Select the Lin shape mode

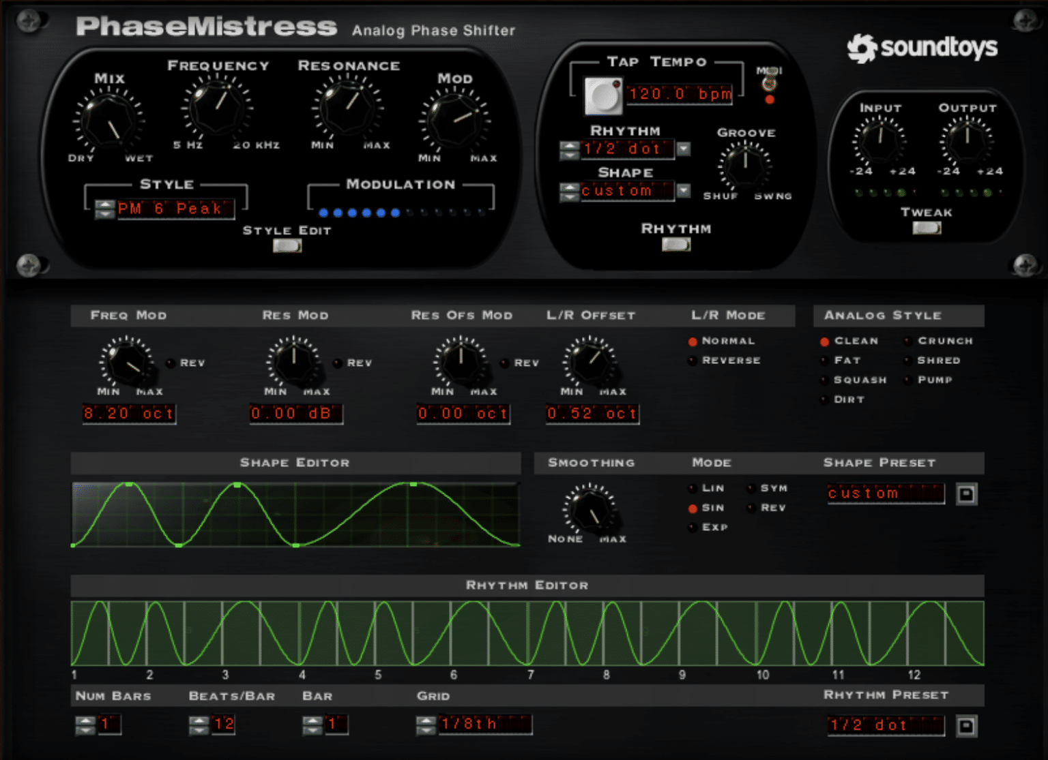point(693,489)
